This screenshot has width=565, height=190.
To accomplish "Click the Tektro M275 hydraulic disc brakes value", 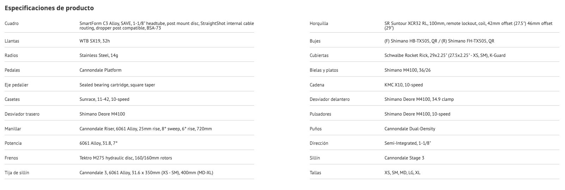I will 126,158.
